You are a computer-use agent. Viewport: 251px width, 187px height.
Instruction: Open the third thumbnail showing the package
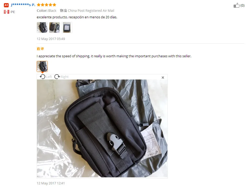tap(67, 27)
